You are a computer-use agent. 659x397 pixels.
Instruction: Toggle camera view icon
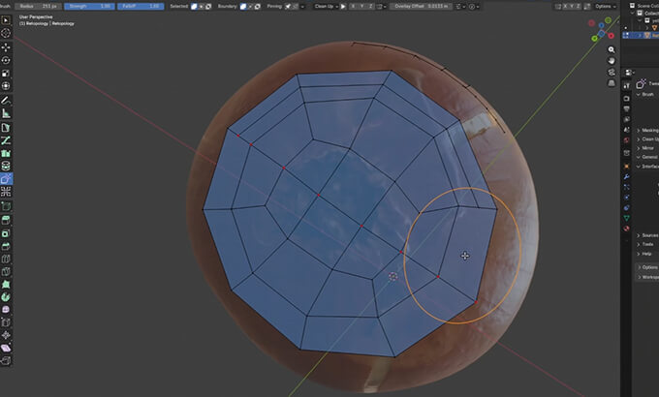[612, 75]
